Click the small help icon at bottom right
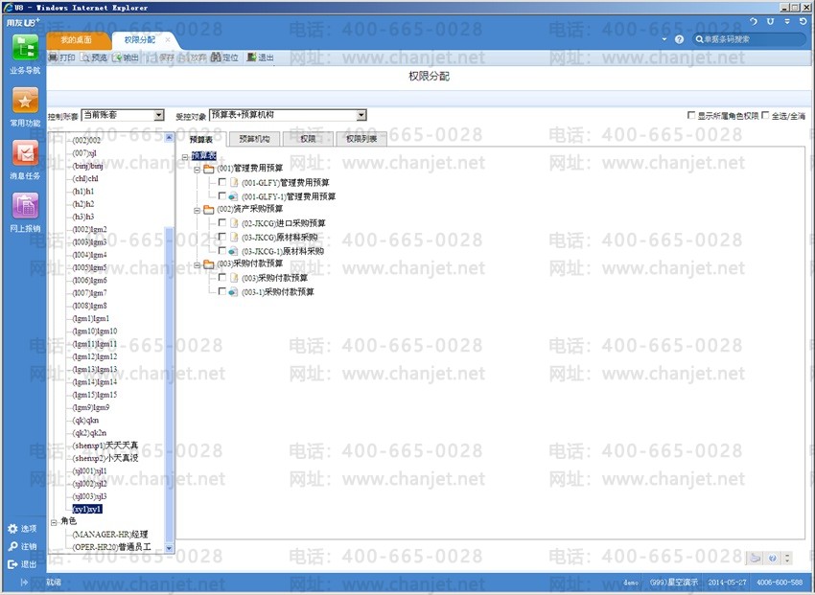This screenshot has width=815, height=595. pyautogui.click(x=773, y=559)
